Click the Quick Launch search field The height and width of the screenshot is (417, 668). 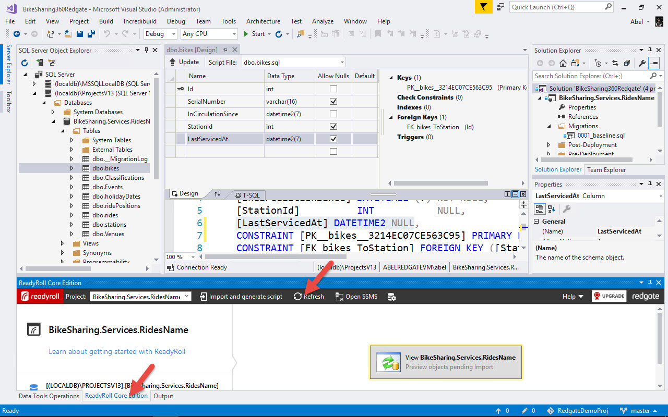562,7
